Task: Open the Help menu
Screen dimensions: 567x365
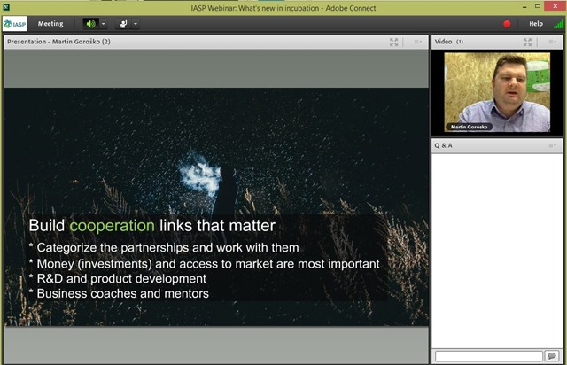Action: (535, 24)
